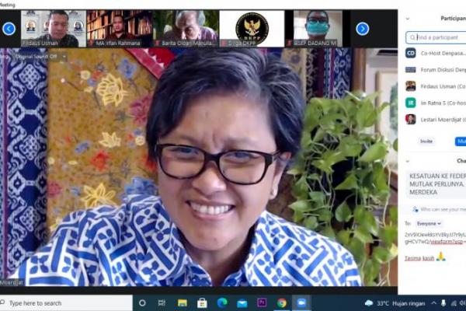The width and height of the screenshot is (466, 311).
Task: Click the microphone tray icon
Action: (443, 303)
